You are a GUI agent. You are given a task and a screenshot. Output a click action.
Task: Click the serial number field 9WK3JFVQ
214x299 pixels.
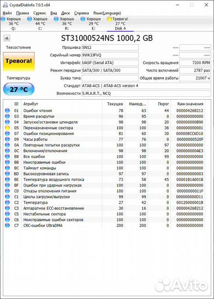pyautogui.click(x=110, y=55)
